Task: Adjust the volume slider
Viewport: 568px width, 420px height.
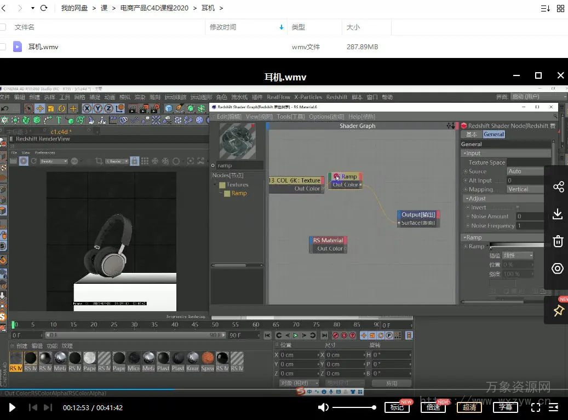Action: point(354,407)
